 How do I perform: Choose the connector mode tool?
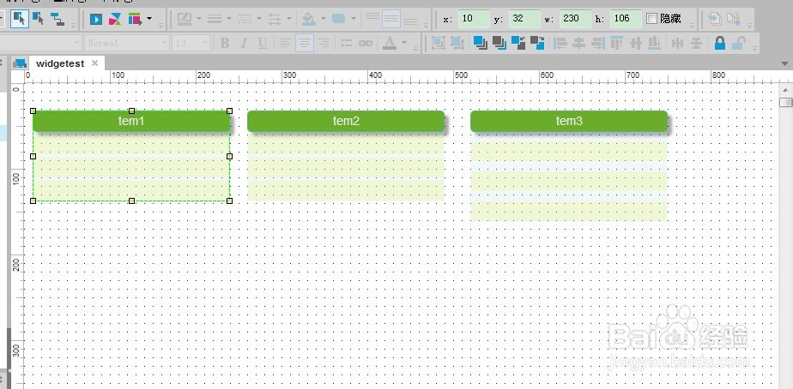pyautogui.click(x=58, y=19)
